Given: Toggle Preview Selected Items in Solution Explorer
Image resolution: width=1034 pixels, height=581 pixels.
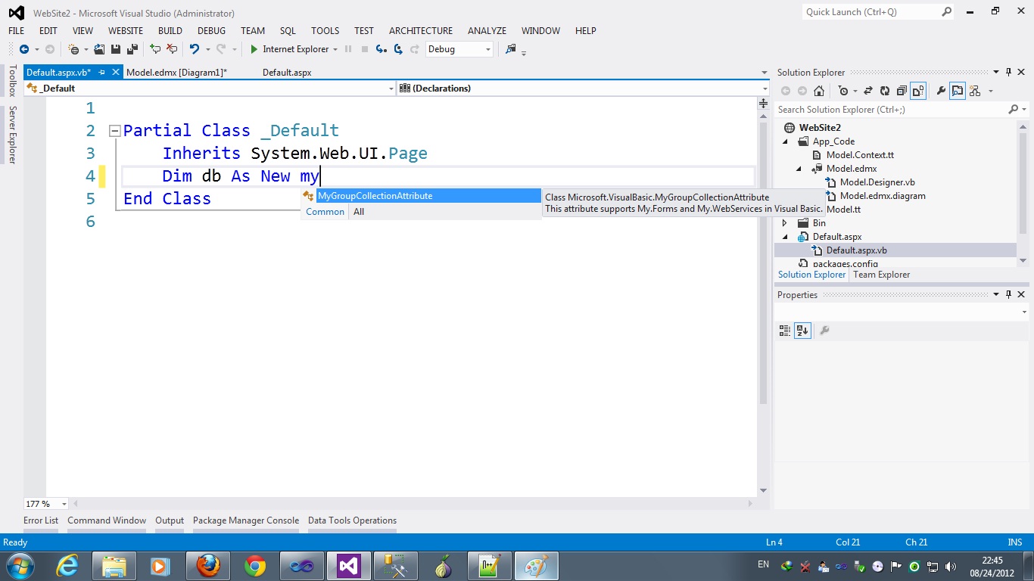Looking at the screenshot, I should (x=958, y=91).
